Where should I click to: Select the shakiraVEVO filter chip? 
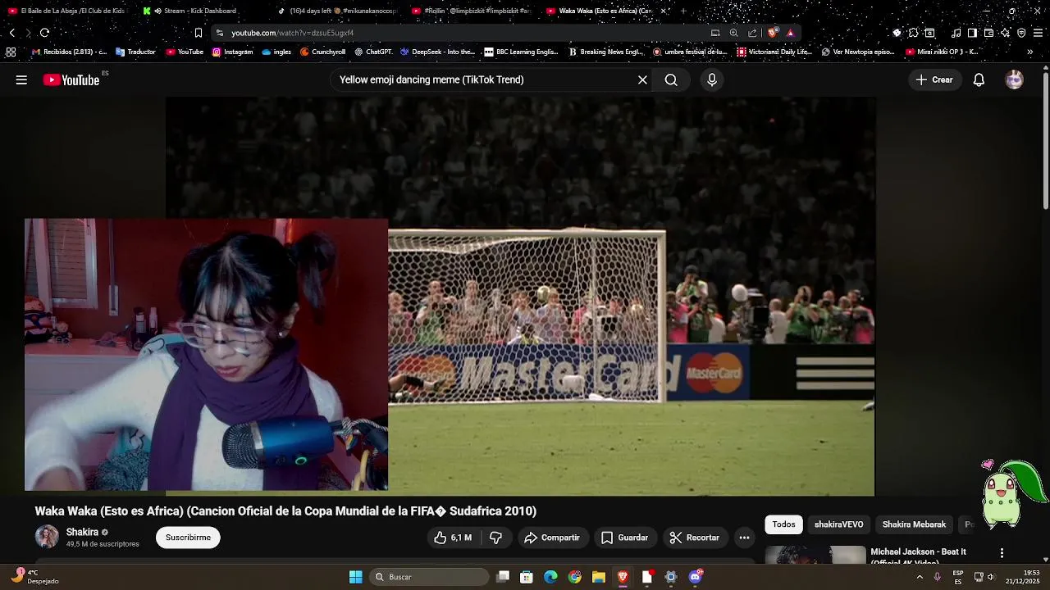pyautogui.click(x=838, y=524)
